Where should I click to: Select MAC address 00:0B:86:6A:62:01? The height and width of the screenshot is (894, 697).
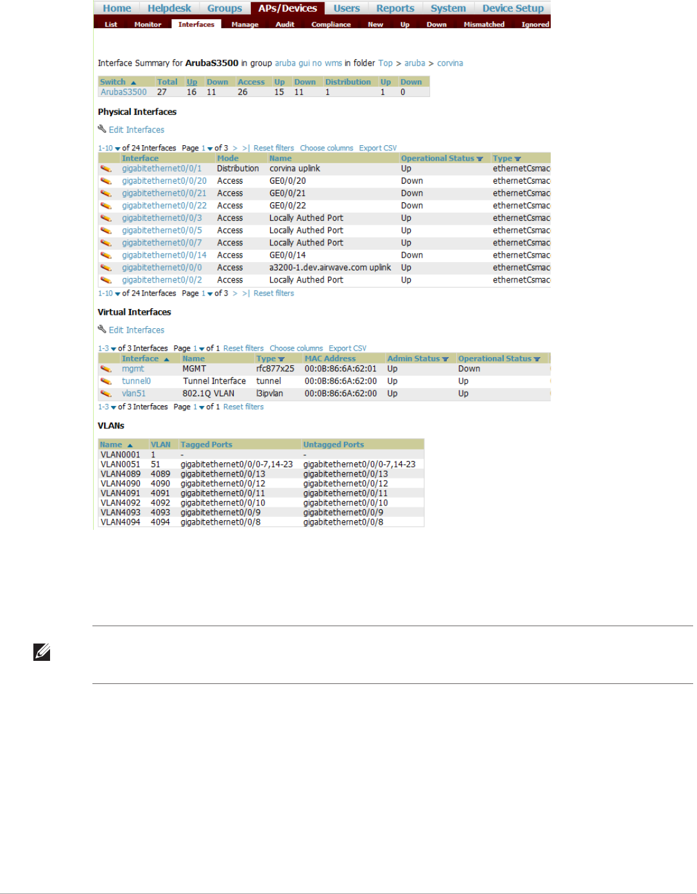pos(340,369)
